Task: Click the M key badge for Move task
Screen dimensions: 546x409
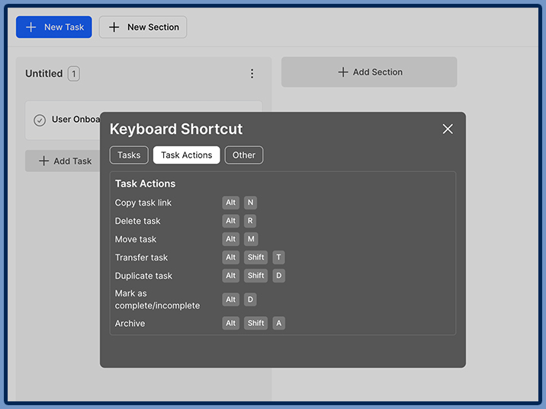Action: (x=251, y=239)
